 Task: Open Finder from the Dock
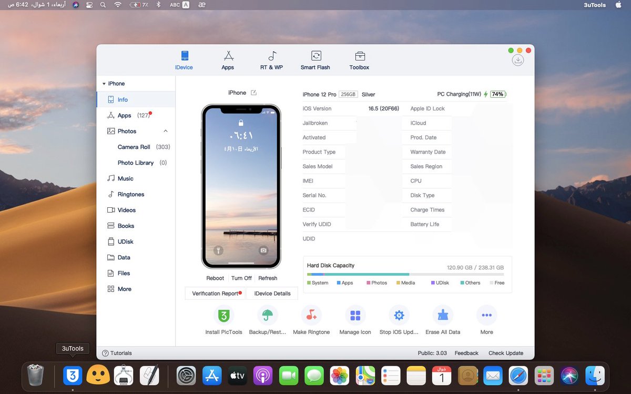tap(595, 376)
